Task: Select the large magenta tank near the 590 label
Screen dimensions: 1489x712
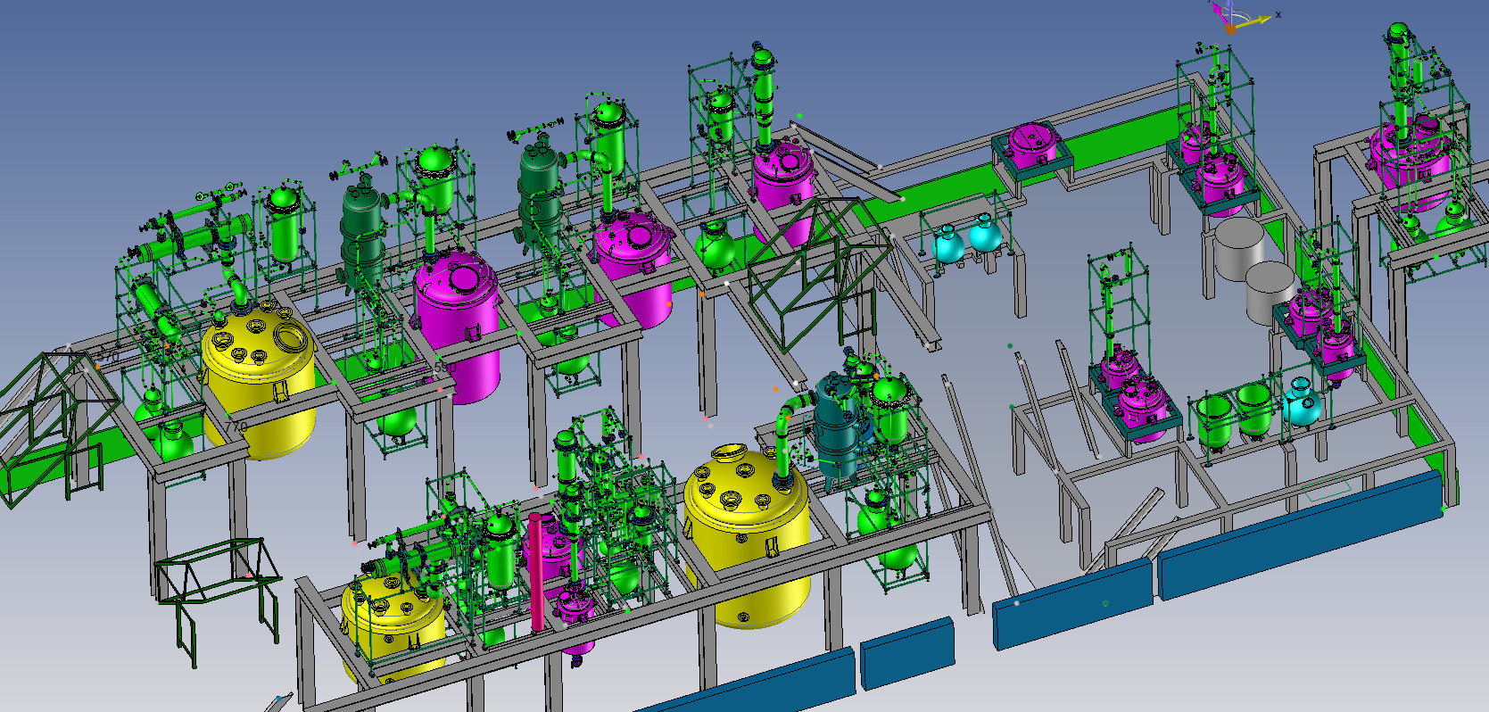Action: click(457, 326)
